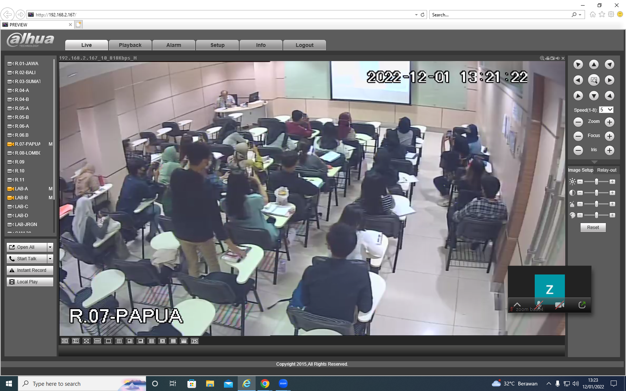
Task: Toggle main stream M for R.07-PAPUA
Action: 51,144
